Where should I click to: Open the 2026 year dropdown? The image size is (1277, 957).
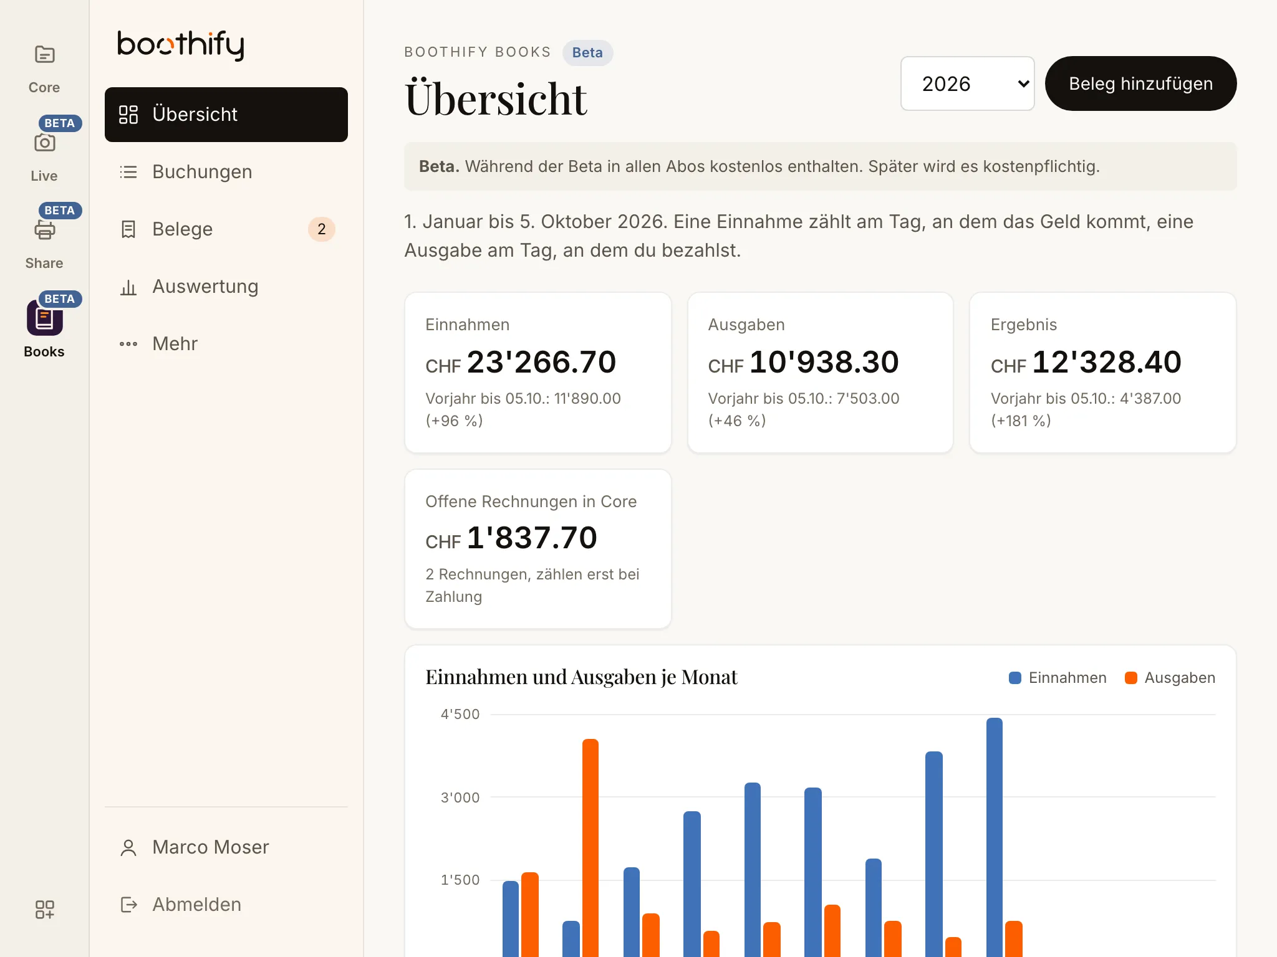967,83
